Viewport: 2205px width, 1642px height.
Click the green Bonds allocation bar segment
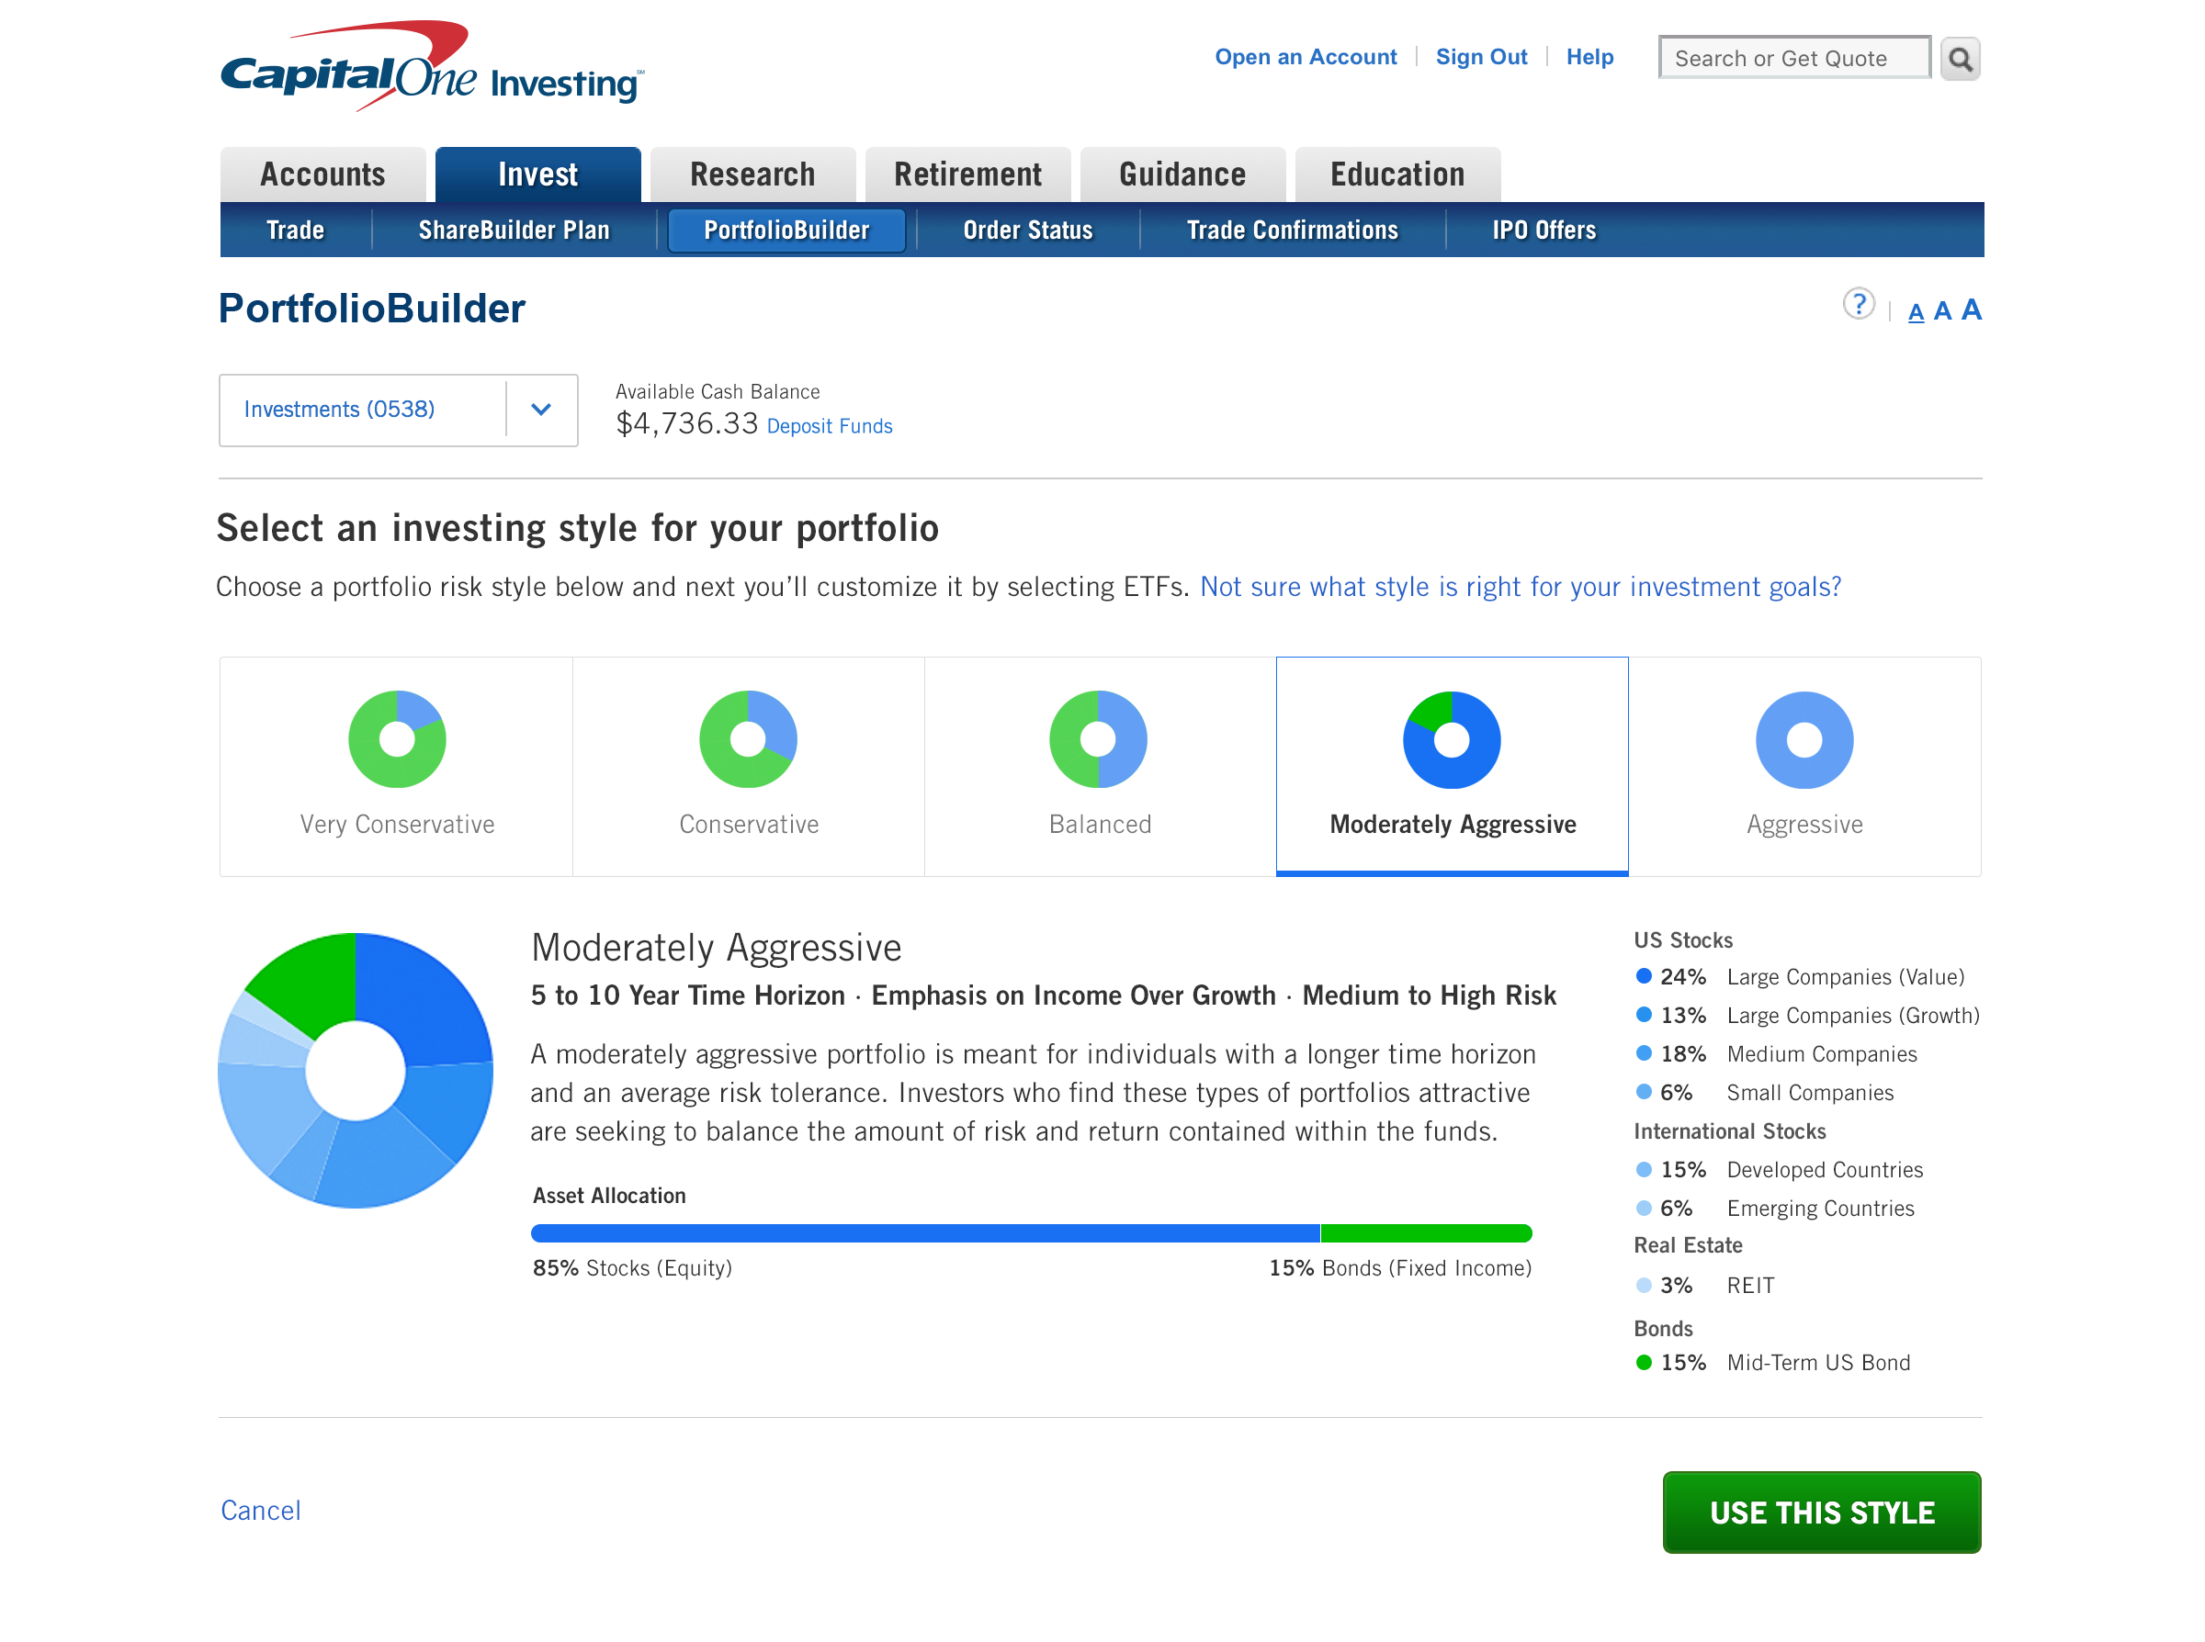coord(1426,1232)
